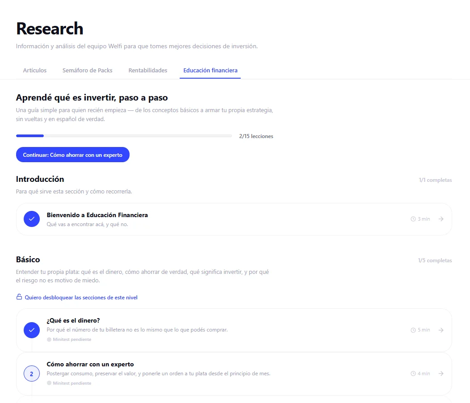Click the 3 min duration text
Image resolution: width=470 pixels, height=403 pixels.
[424, 219]
